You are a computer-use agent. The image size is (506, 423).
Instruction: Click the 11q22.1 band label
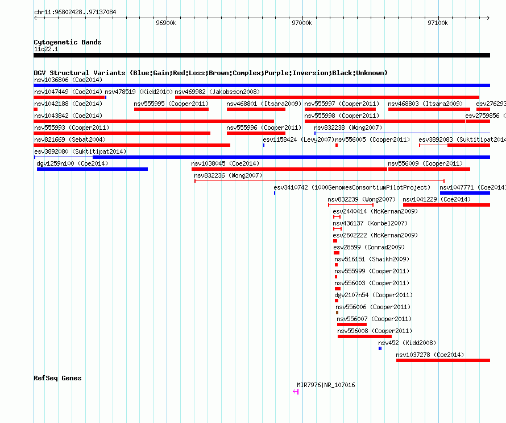click(46, 49)
